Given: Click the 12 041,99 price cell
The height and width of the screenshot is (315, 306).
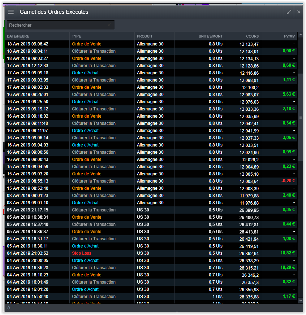Looking at the screenshot, I should pyautogui.click(x=249, y=131).
